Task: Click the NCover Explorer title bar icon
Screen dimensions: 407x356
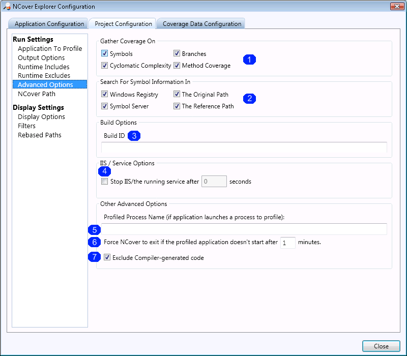Action: [x=7, y=7]
